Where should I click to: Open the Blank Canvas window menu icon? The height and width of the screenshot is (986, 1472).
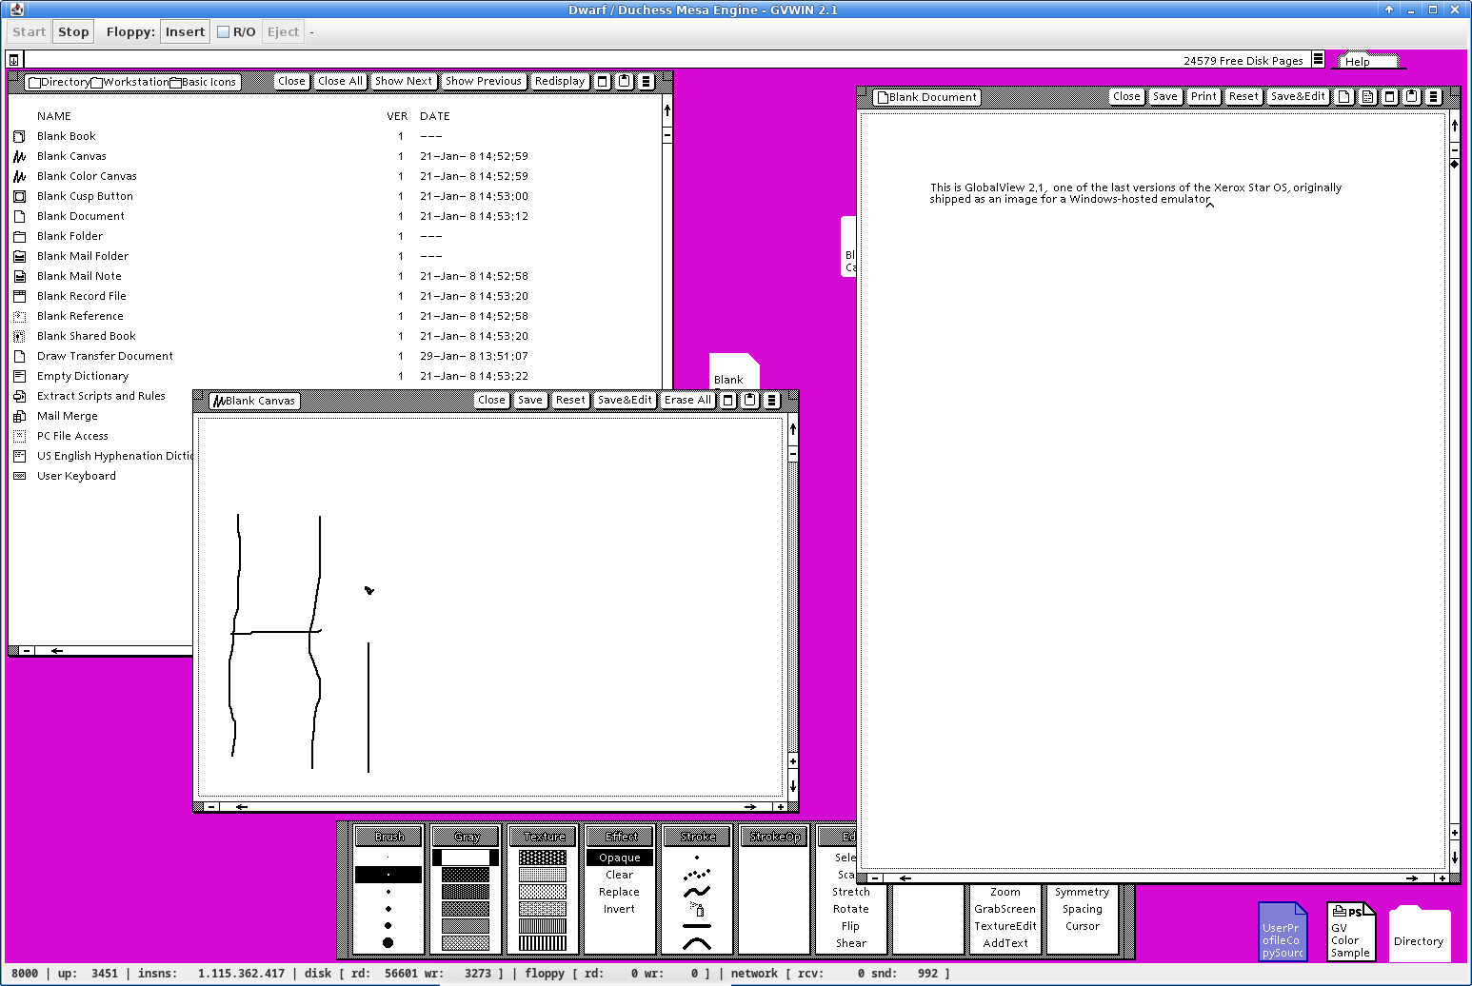(772, 400)
